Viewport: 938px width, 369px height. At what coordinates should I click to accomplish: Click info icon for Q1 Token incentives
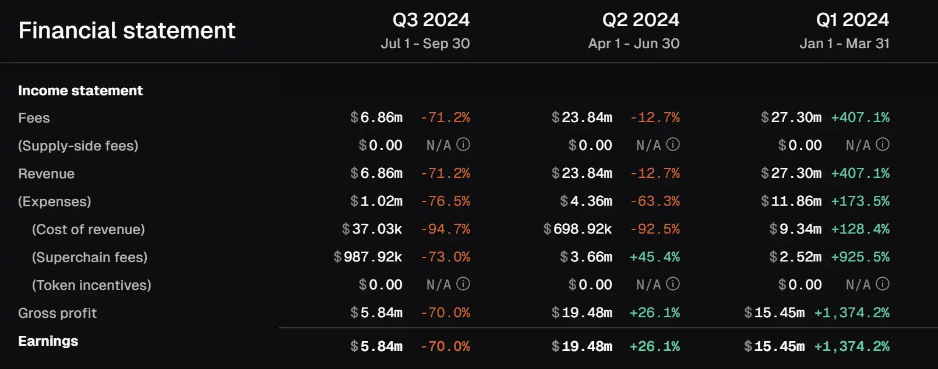pyautogui.click(x=883, y=284)
